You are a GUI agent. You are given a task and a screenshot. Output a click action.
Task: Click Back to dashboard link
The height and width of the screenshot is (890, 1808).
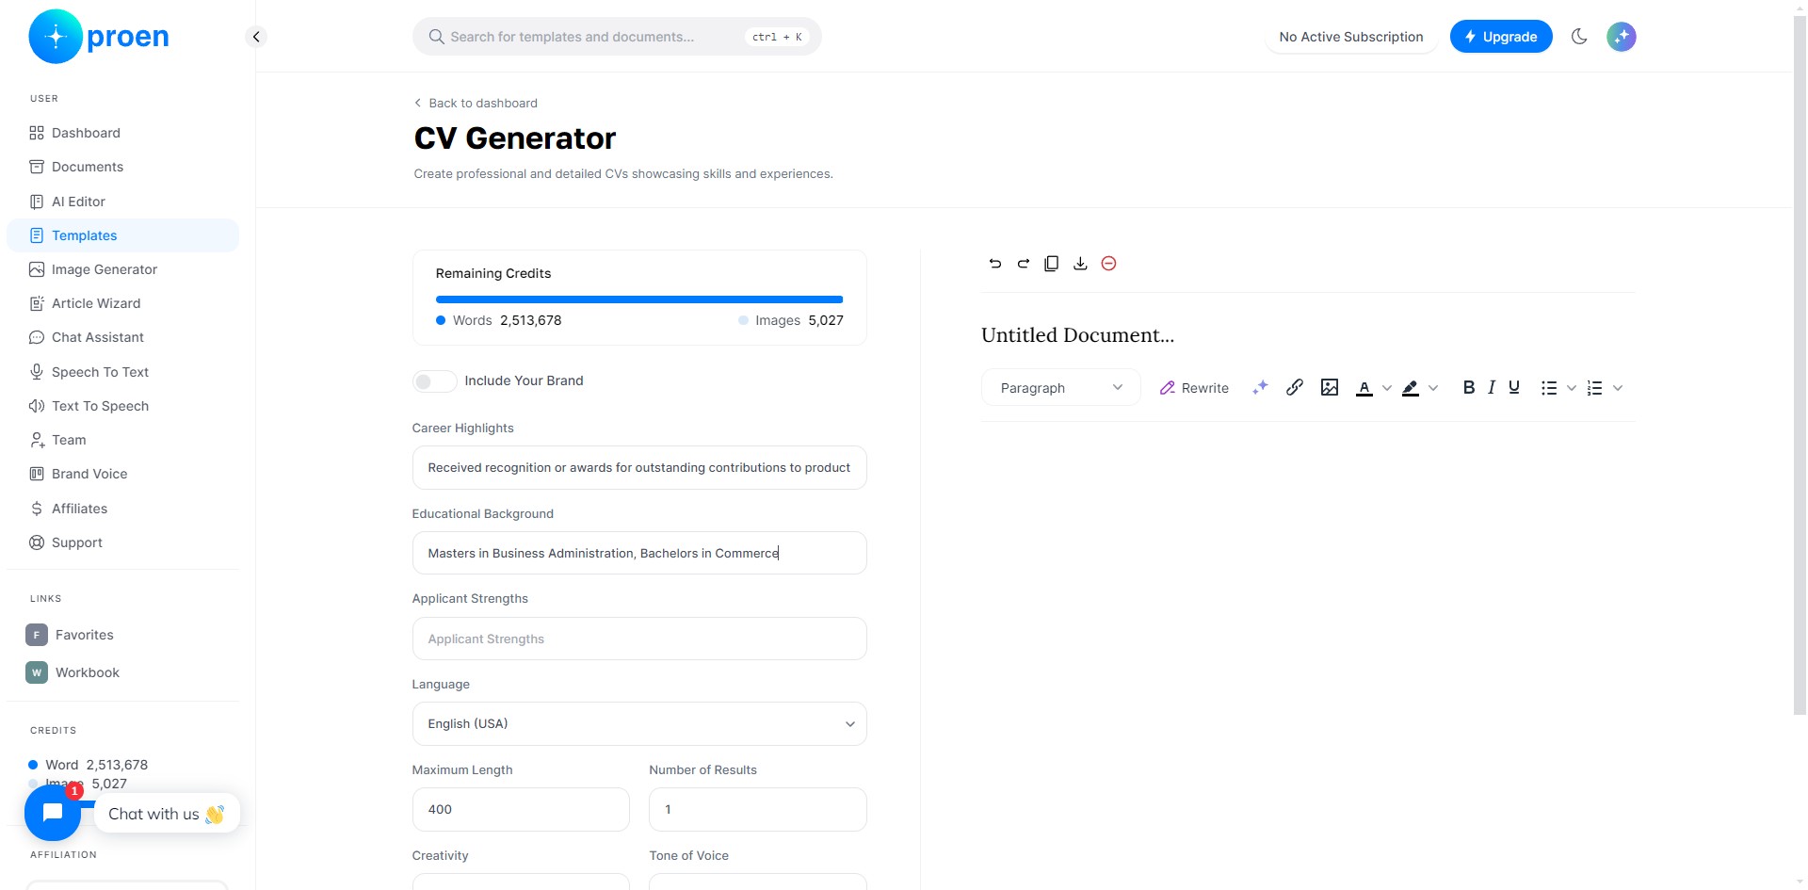[x=476, y=104]
